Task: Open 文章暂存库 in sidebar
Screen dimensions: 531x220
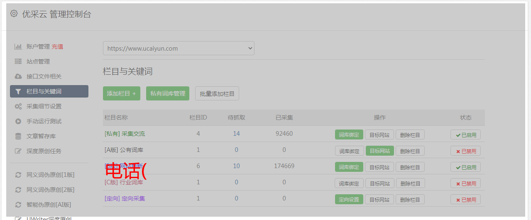Action: click(x=41, y=136)
